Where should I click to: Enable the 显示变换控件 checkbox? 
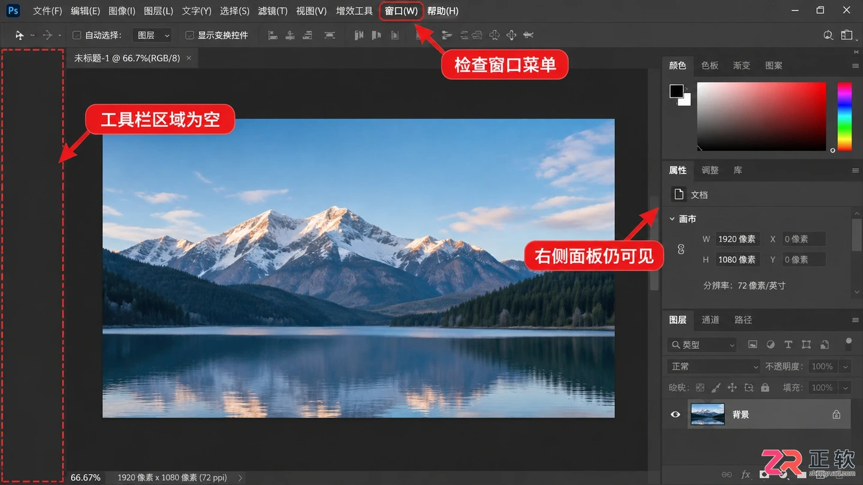coord(189,35)
